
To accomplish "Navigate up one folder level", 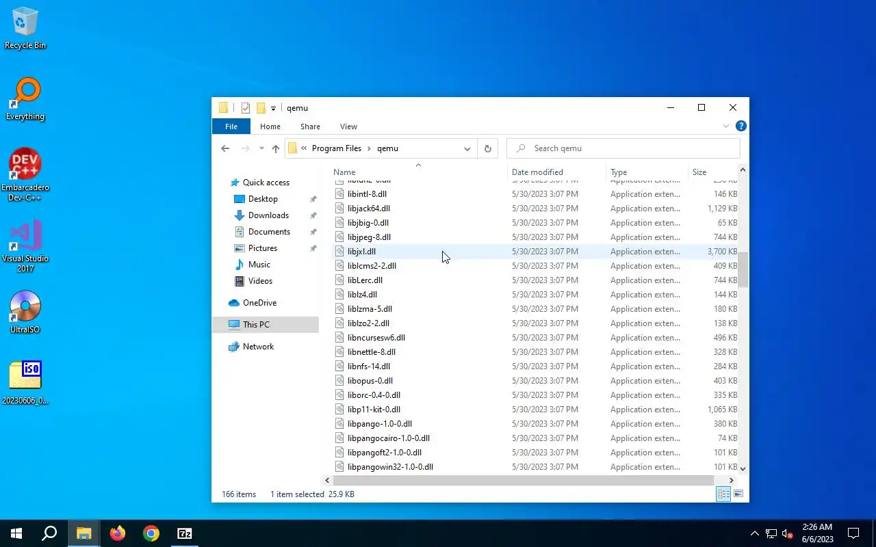I will [x=275, y=148].
